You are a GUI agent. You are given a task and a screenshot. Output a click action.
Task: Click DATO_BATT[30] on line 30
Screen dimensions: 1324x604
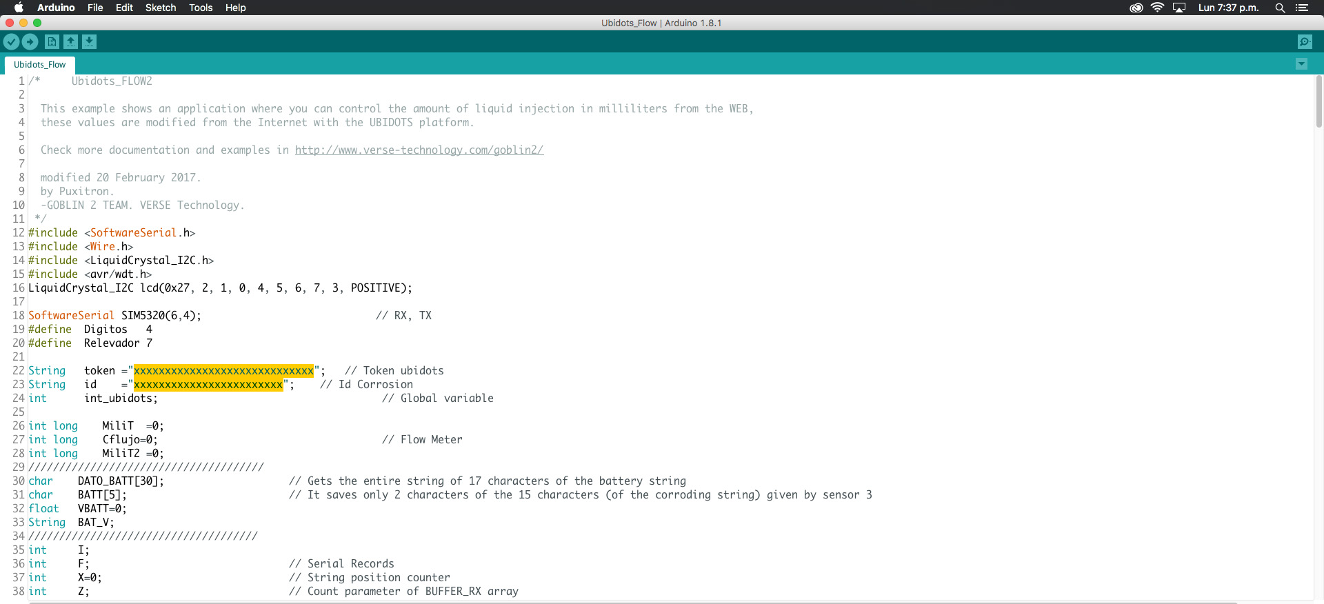[x=121, y=481]
